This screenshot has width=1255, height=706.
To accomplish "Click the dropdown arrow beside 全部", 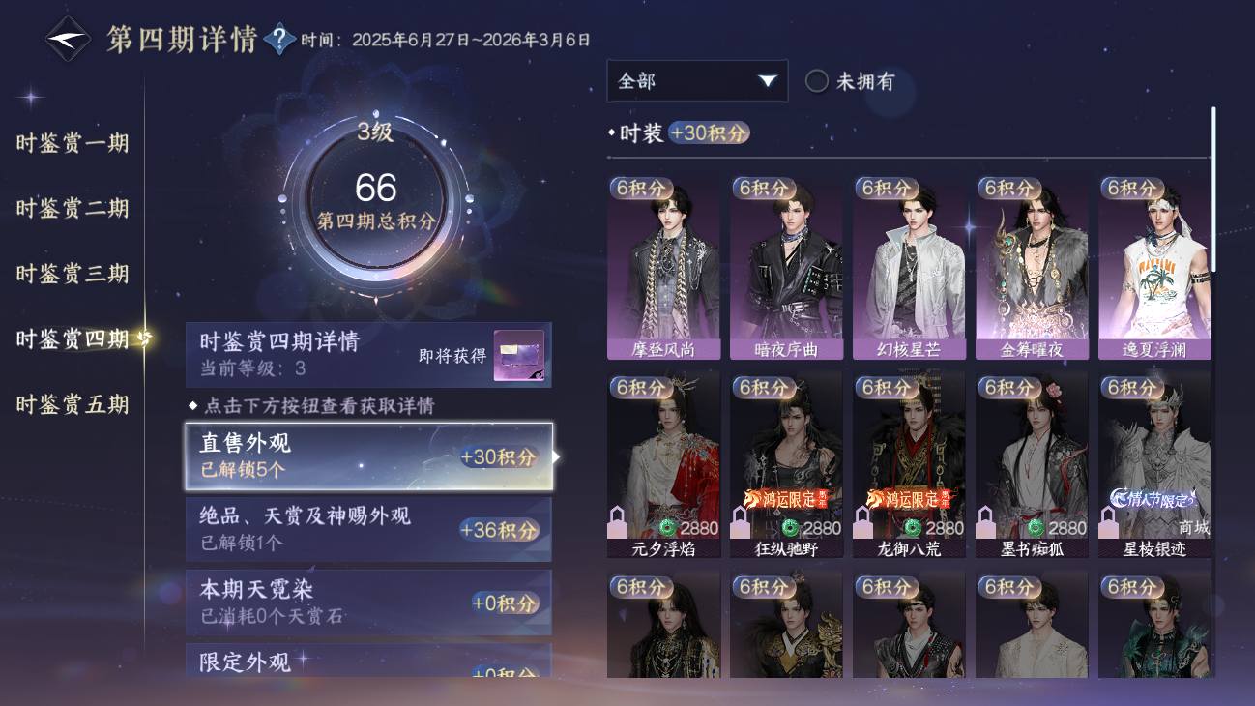I will pos(768,81).
